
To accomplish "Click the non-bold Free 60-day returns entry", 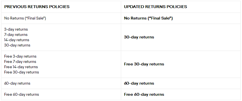I will point(22,95).
